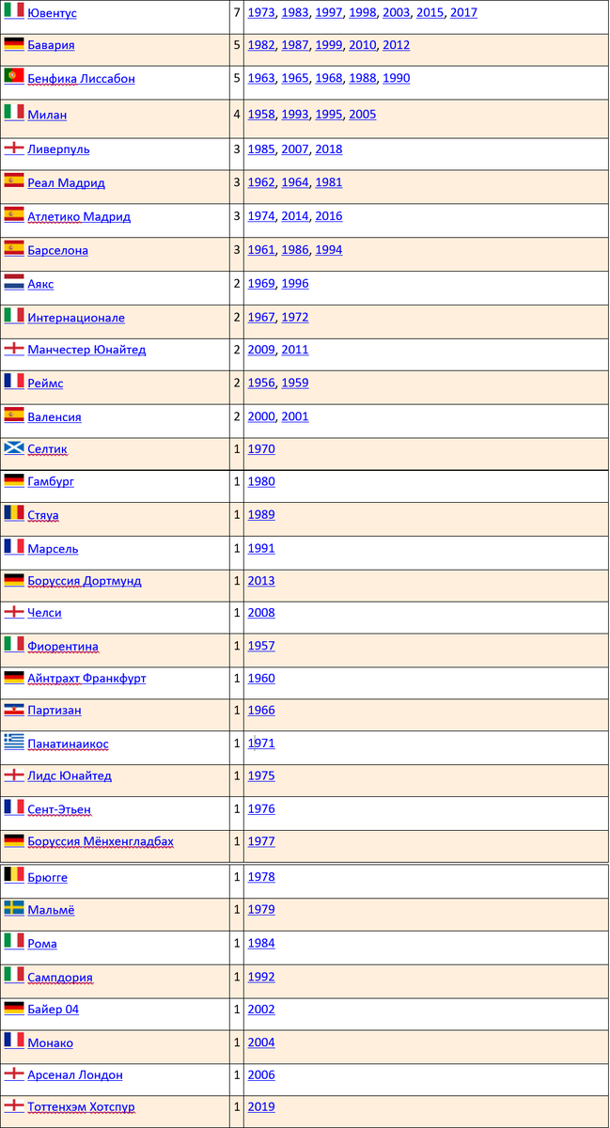The width and height of the screenshot is (610, 1128).
Task: Open the 2001 year link in Валенсия row
Action: [295, 416]
